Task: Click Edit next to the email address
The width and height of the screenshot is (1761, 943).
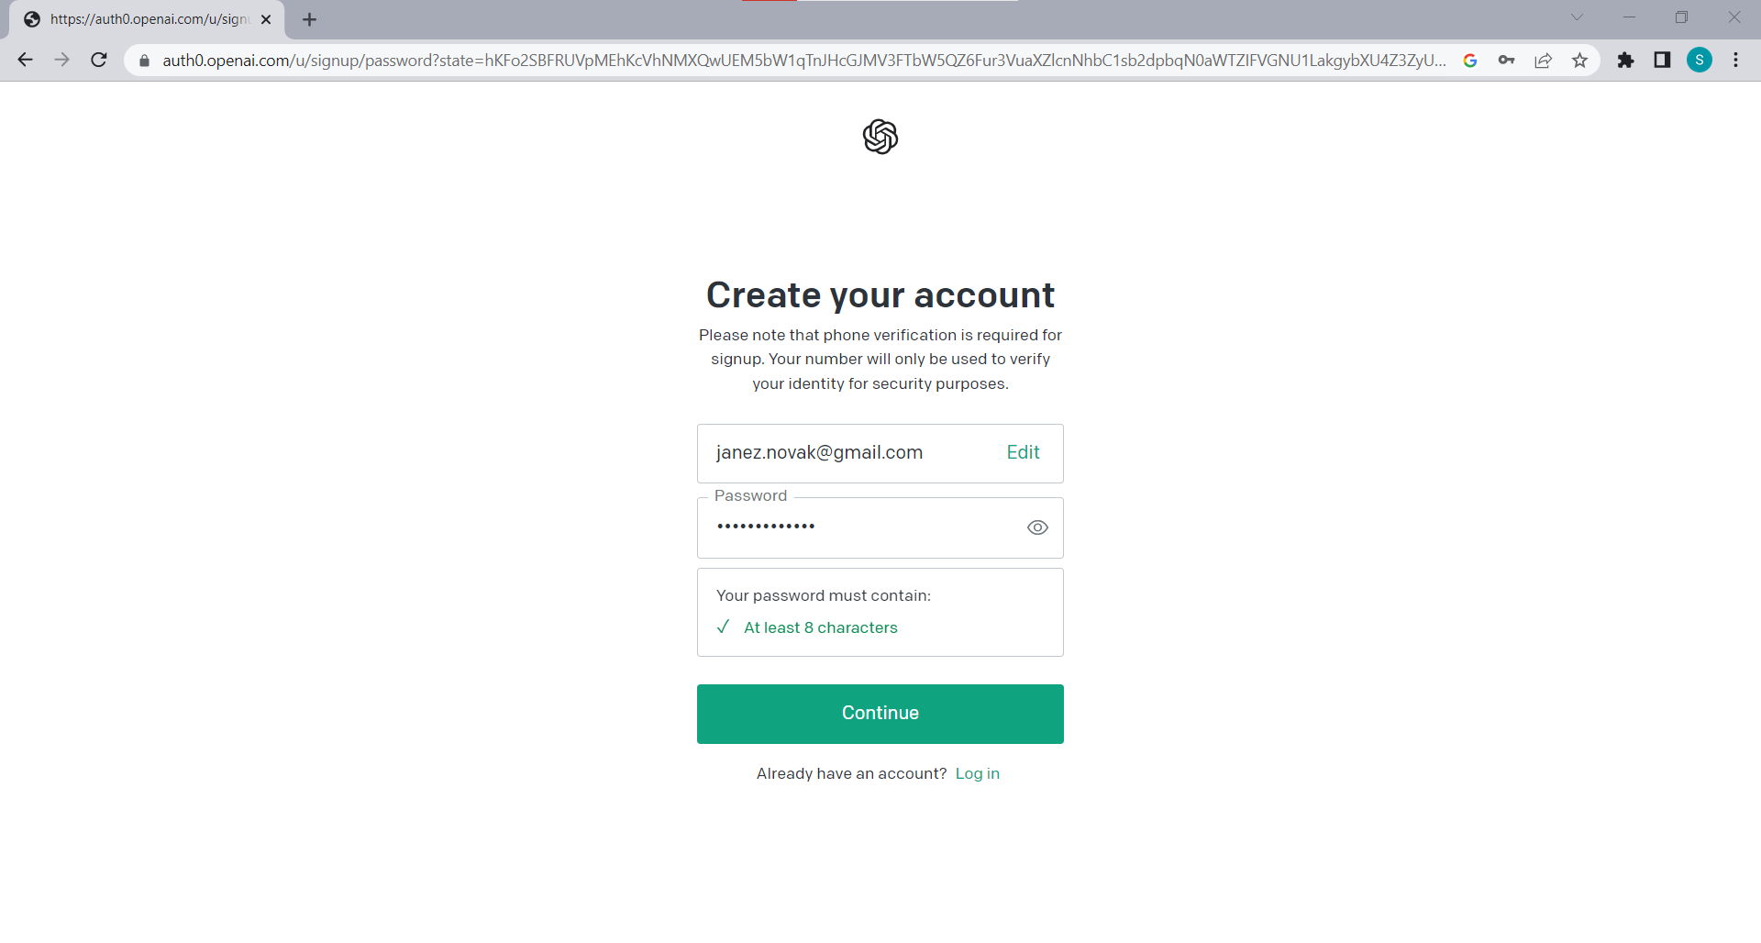Action: (1023, 452)
